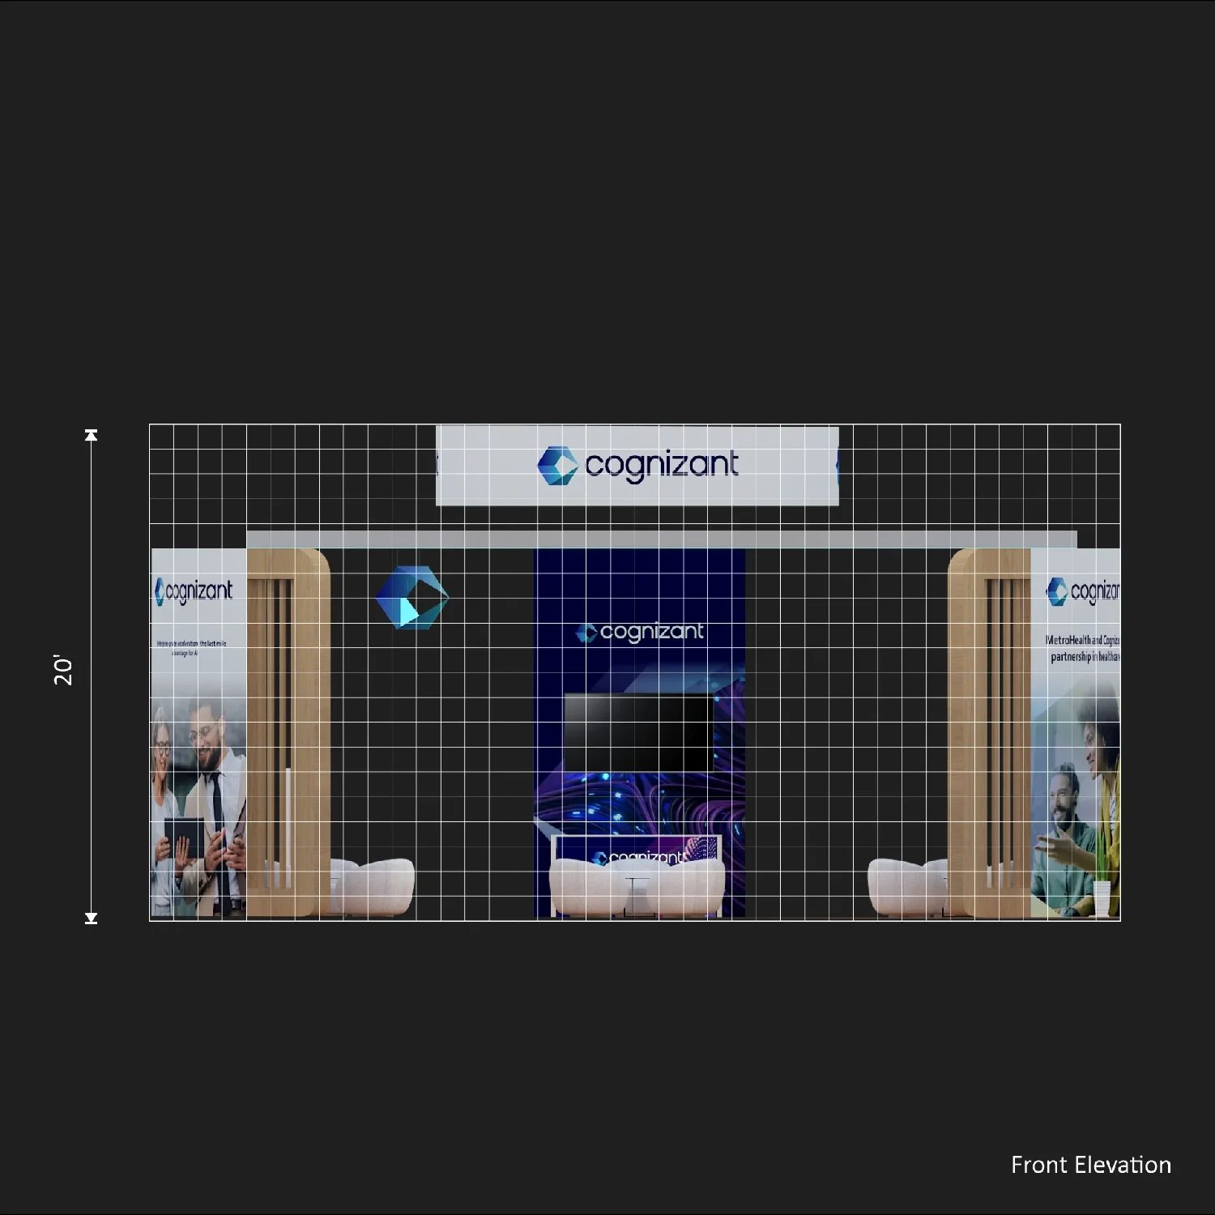This screenshot has width=1215, height=1215.
Task: Click the "Front Elevation" caption
Action: tap(1091, 1165)
